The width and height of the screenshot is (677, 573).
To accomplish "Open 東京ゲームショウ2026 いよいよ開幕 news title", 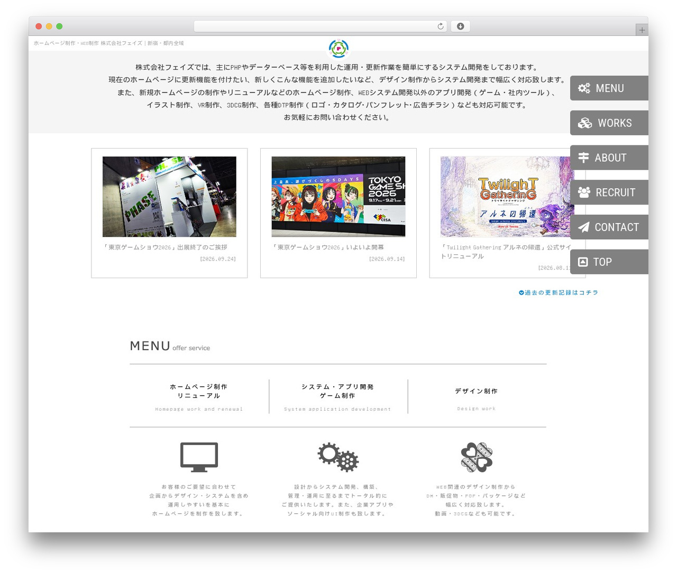I will coord(328,247).
